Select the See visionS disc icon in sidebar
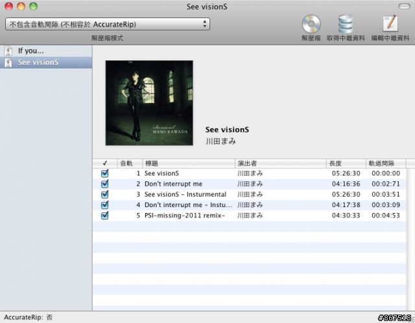This screenshot has height=323, width=415. pyautogui.click(x=8, y=63)
